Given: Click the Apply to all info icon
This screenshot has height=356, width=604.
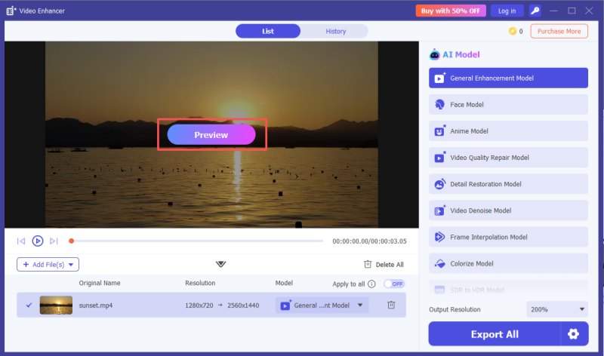Looking at the screenshot, I should (371, 284).
